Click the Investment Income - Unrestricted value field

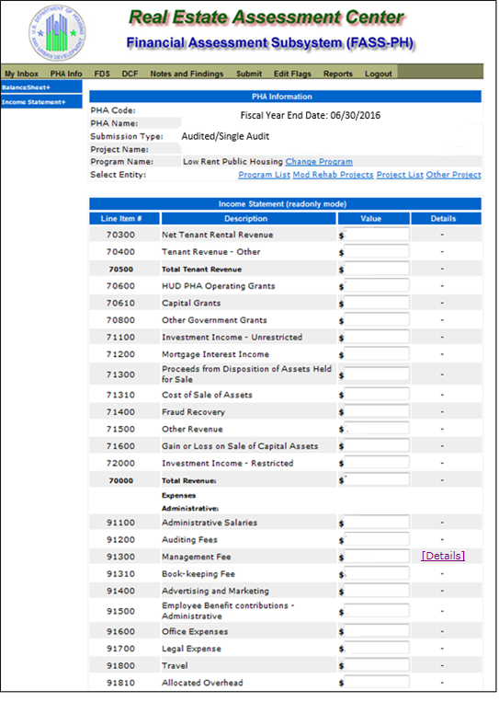pos(377,337)
